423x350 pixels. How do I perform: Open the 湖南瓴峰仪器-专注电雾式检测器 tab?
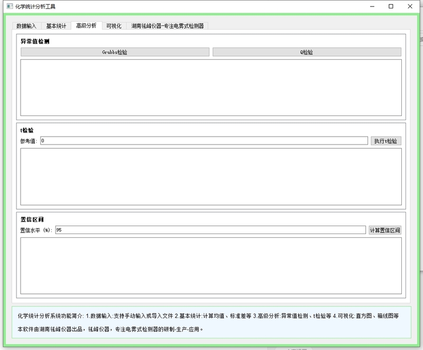[x=168, y=25]
